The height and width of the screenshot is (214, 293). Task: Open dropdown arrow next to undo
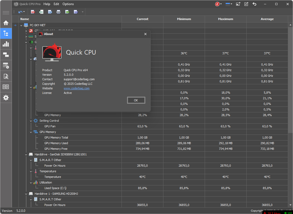coord(24,12)
